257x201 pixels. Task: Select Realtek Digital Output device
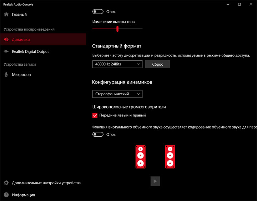coord(43,51)
